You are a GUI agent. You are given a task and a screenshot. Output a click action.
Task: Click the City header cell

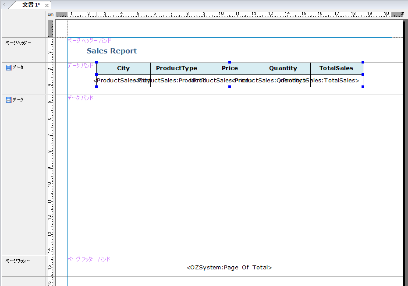tap(124, 68)
